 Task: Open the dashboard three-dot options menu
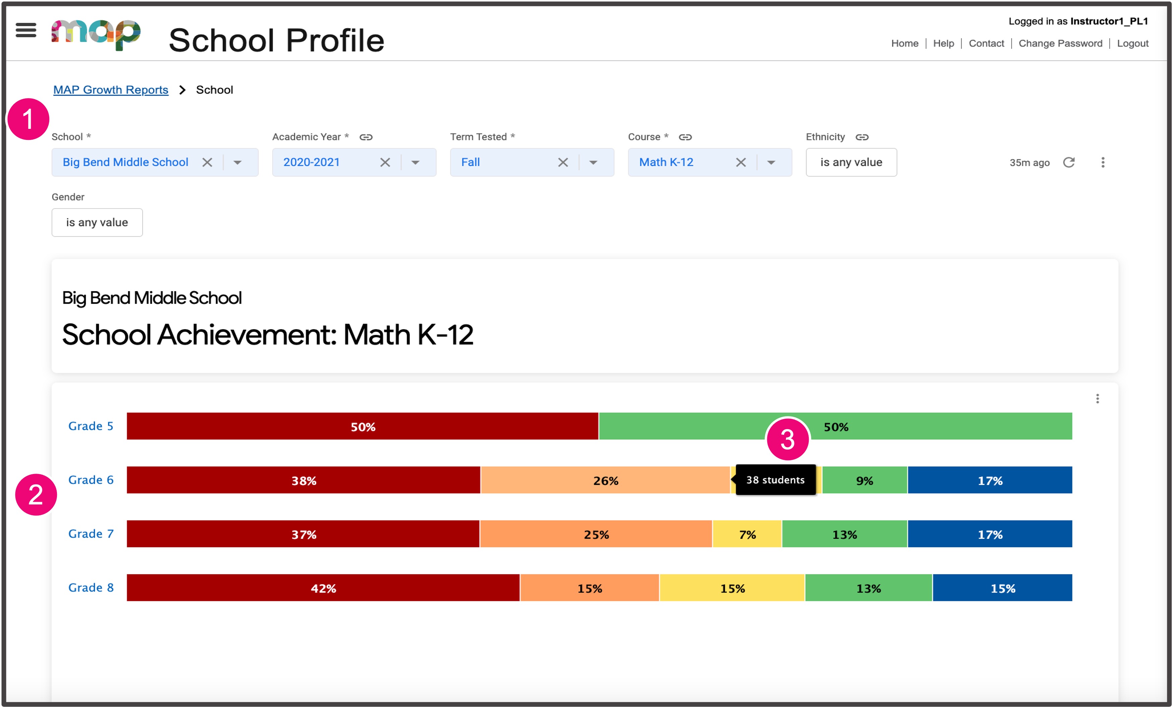(1103, 162)
